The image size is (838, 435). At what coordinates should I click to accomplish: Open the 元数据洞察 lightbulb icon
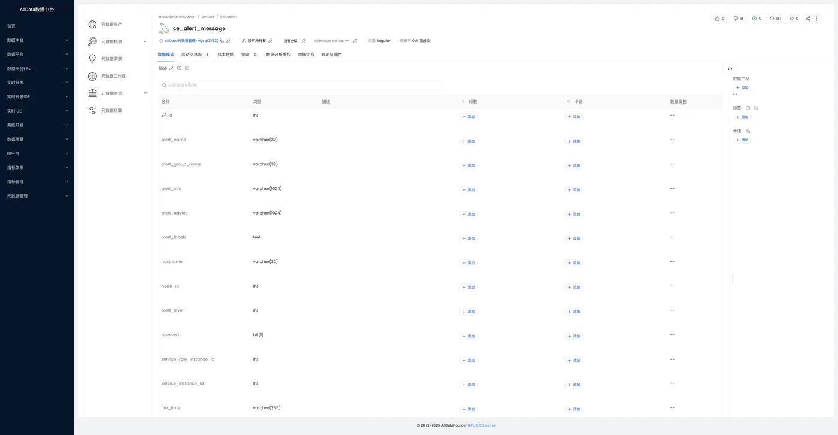92,59
